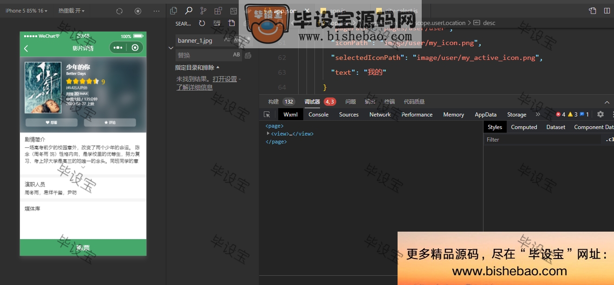Open the simulator's more options ellipsis
The image size is (614, 285).
pyautogui.click(x=157, y=11)
